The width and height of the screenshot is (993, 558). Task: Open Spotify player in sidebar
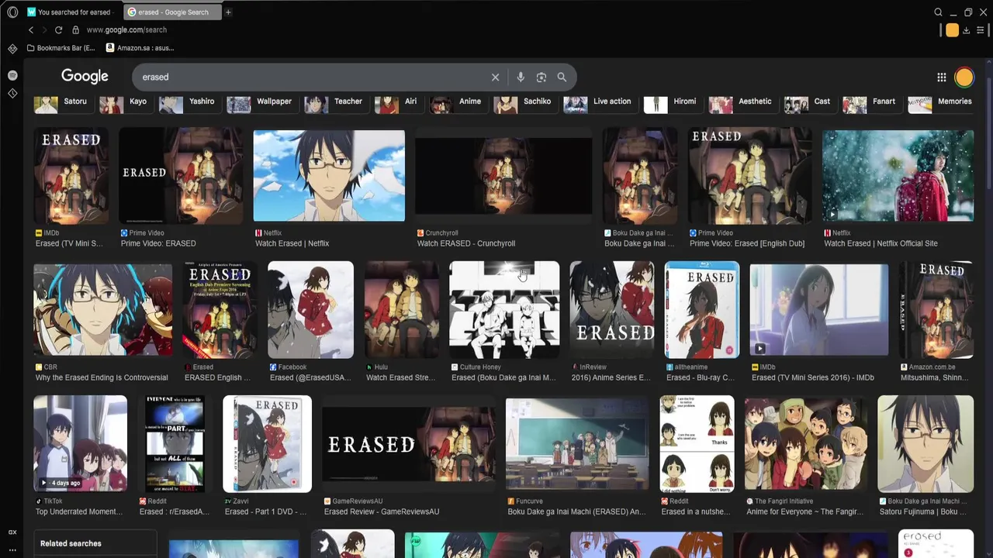coord(12,75)
